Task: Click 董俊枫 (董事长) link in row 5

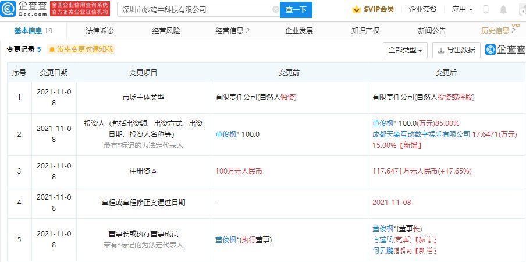Action: point(383,229)
